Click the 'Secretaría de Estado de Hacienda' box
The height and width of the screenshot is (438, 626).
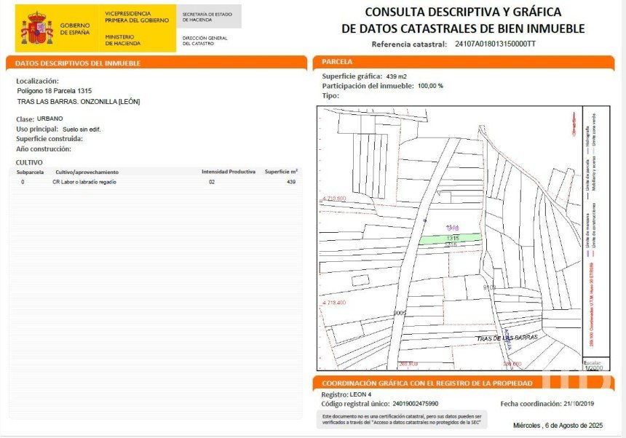click(x=207, y=17)
